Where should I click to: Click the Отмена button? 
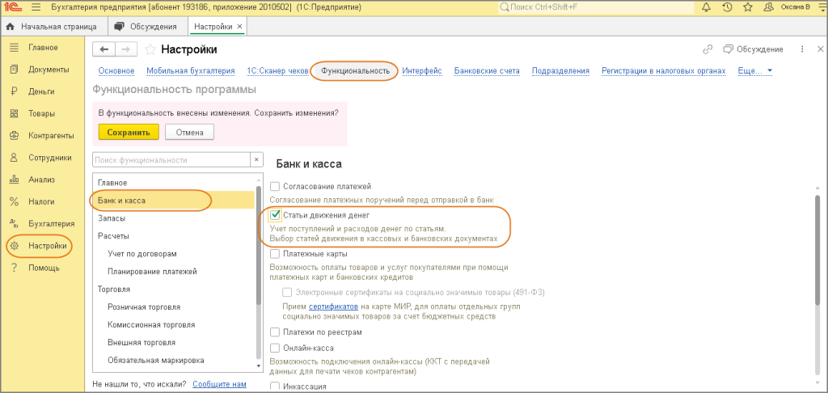coord(189,132)
